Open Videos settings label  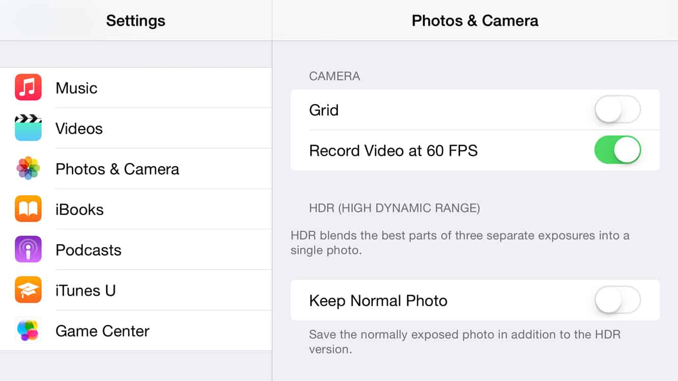79,129
